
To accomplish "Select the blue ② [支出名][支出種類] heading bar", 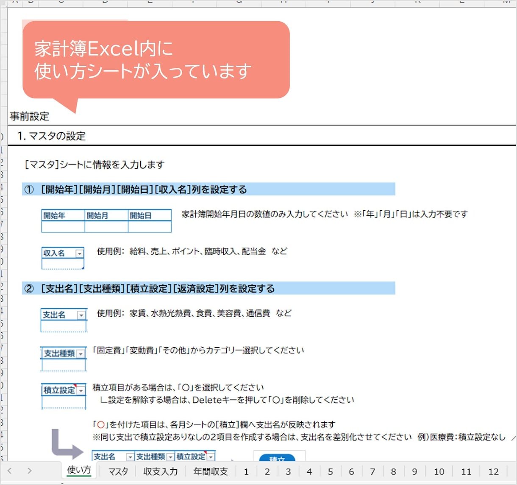I will coord(208,288).
